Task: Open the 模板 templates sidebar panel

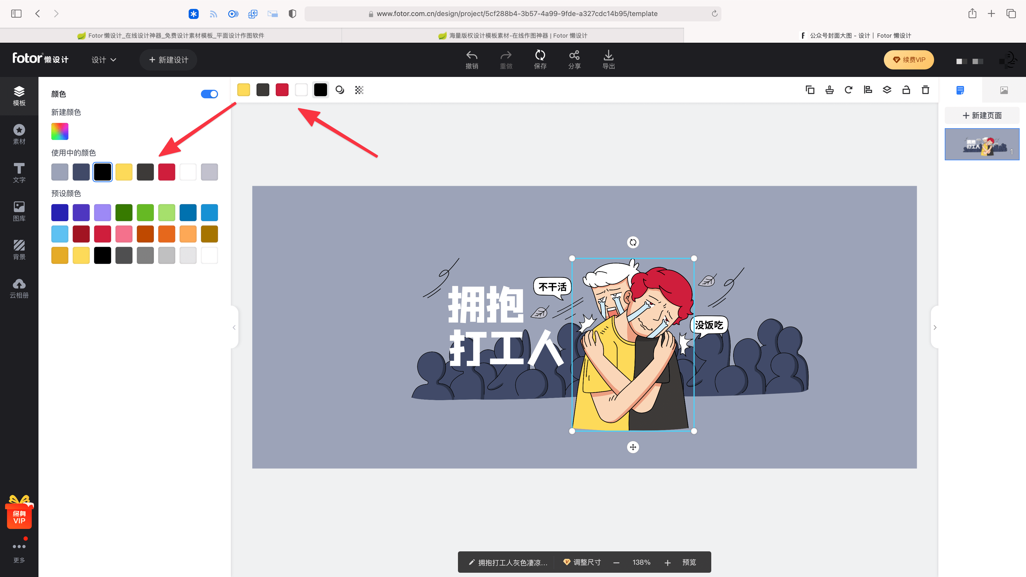Action: [x=19, y=96]
